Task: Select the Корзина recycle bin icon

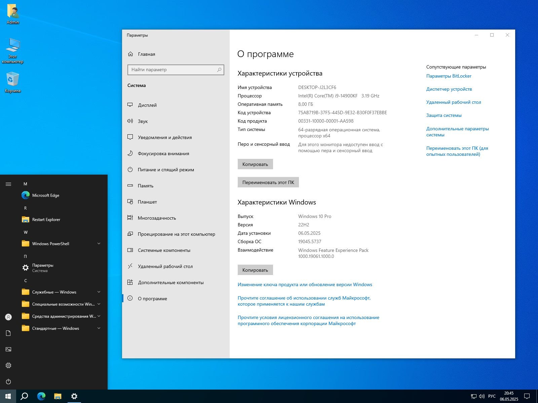Action: pyautogui.click(x=13, y=82)
